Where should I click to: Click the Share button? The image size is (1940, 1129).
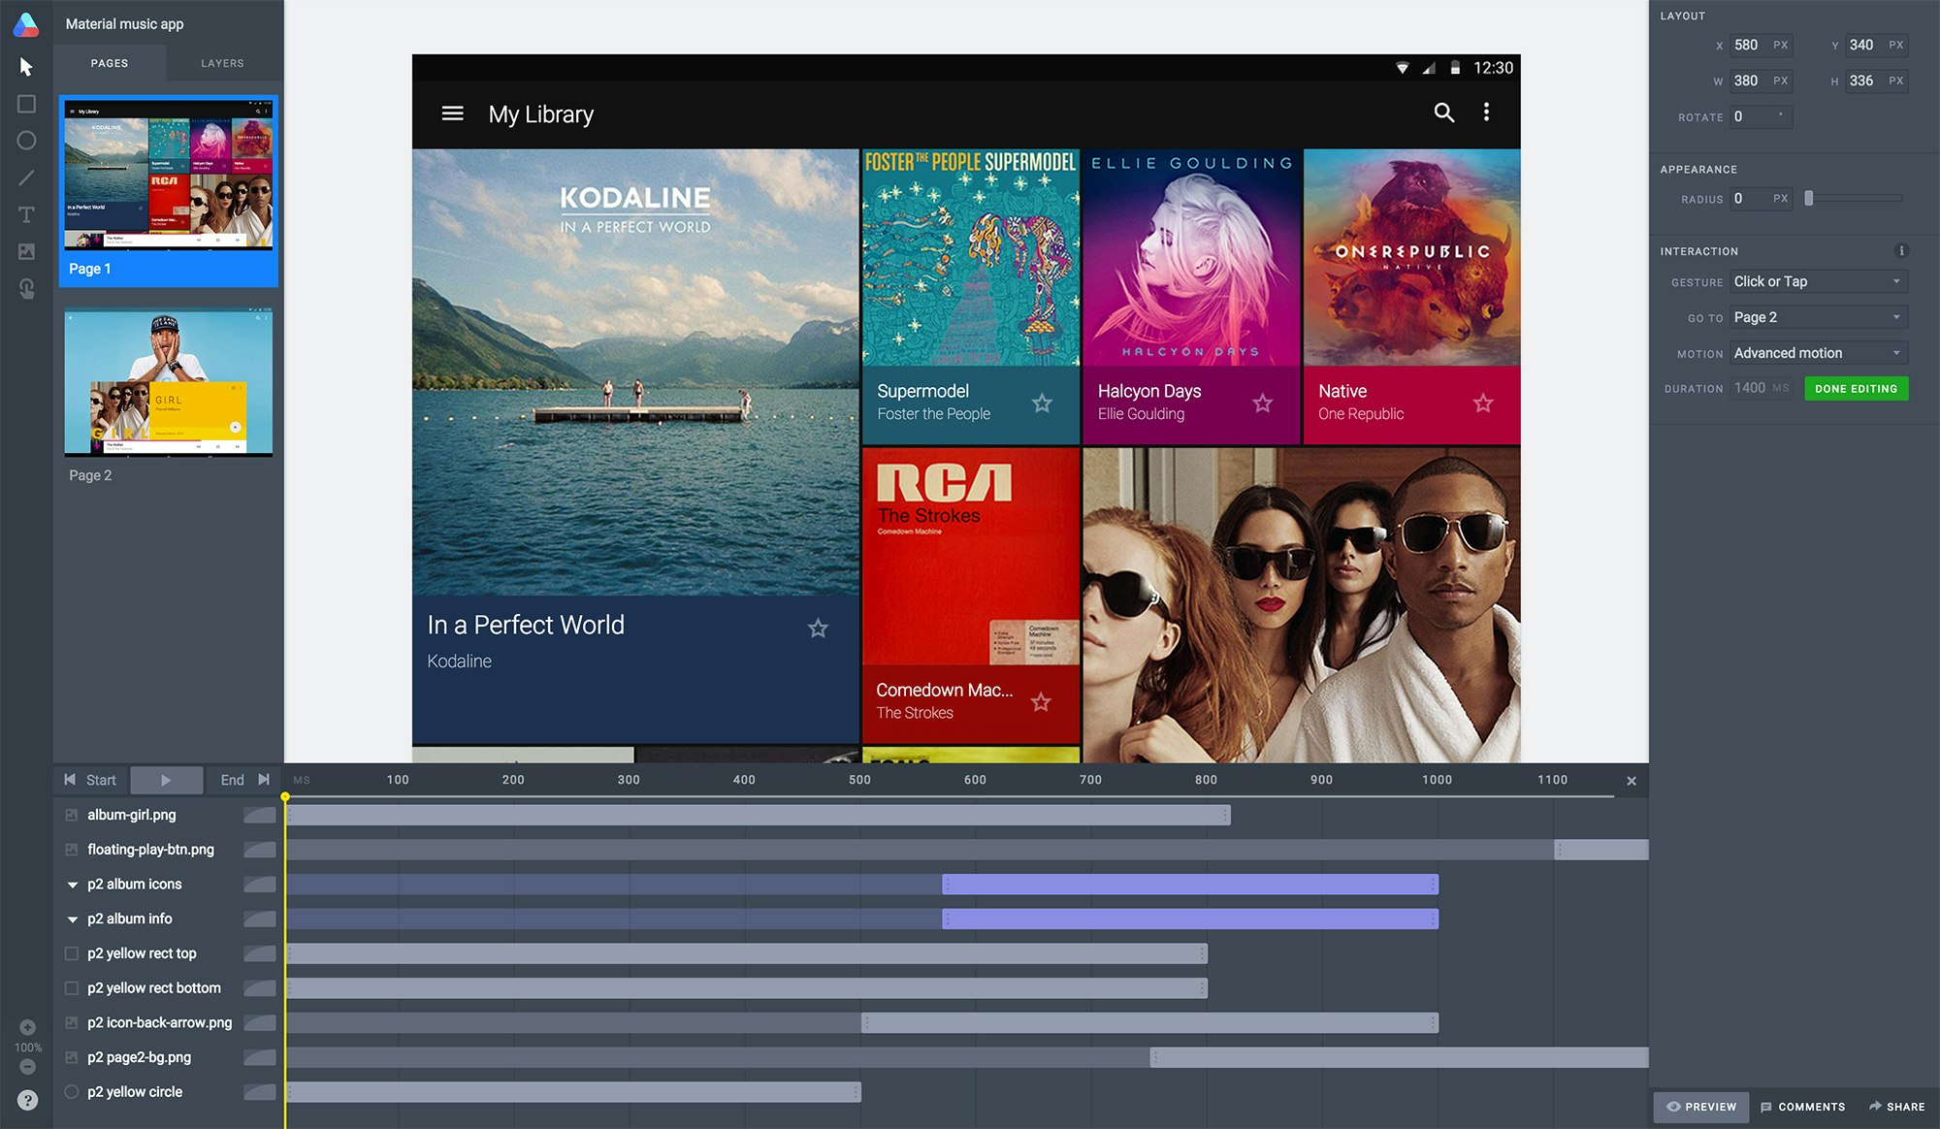click(x=1896, y=1107)
